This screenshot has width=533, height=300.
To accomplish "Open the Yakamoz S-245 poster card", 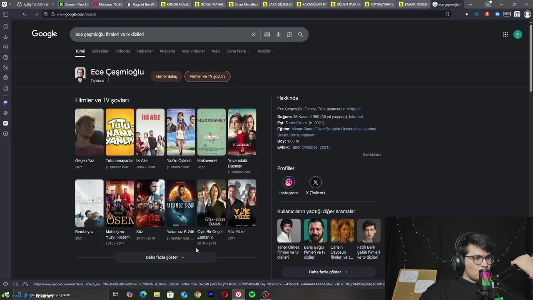I will click(x=181, y=203).
